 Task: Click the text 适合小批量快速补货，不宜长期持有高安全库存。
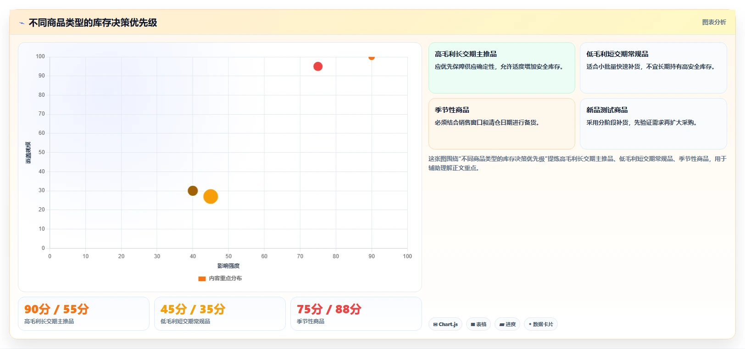click(x=652, y=66)
